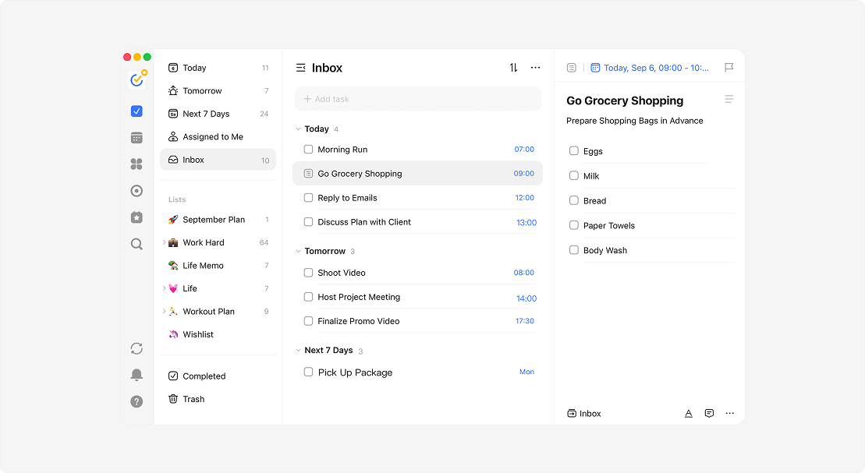Open the Habit tracker icon

136,217
